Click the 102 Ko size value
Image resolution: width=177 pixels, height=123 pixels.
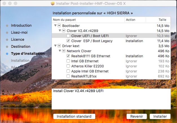click(164, 66)
